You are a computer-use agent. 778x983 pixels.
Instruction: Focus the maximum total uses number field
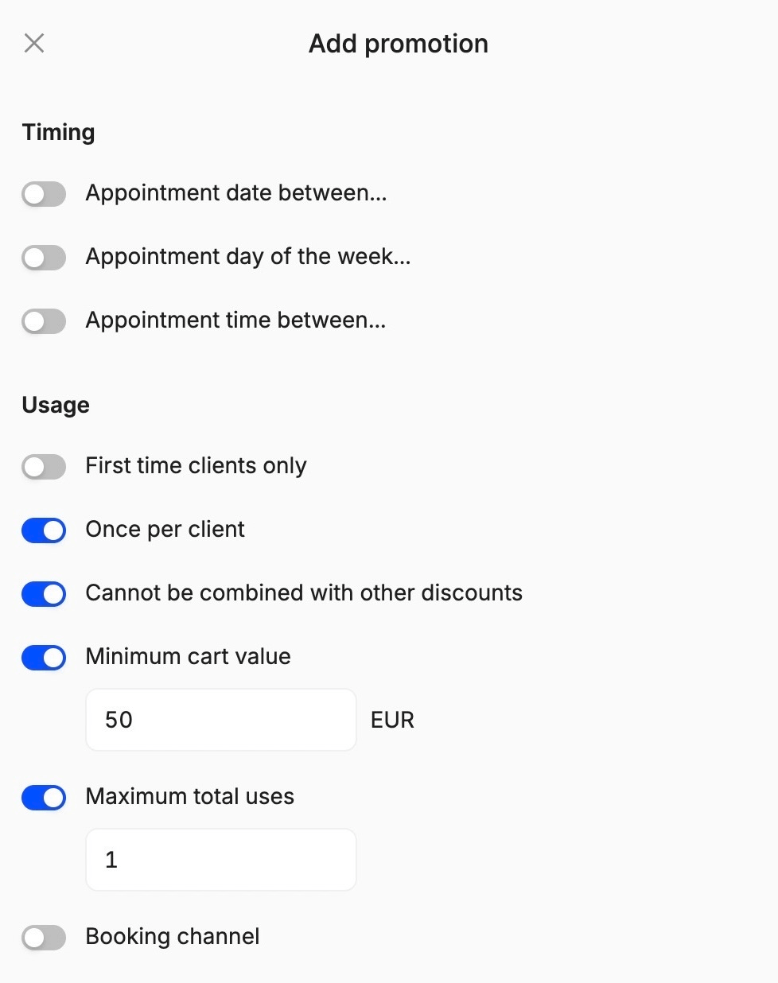click(x=220, y=860)
